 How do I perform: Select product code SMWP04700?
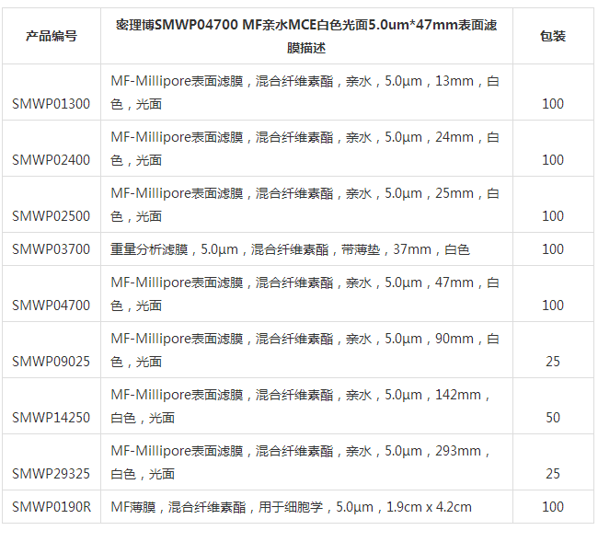coord(52,306)
